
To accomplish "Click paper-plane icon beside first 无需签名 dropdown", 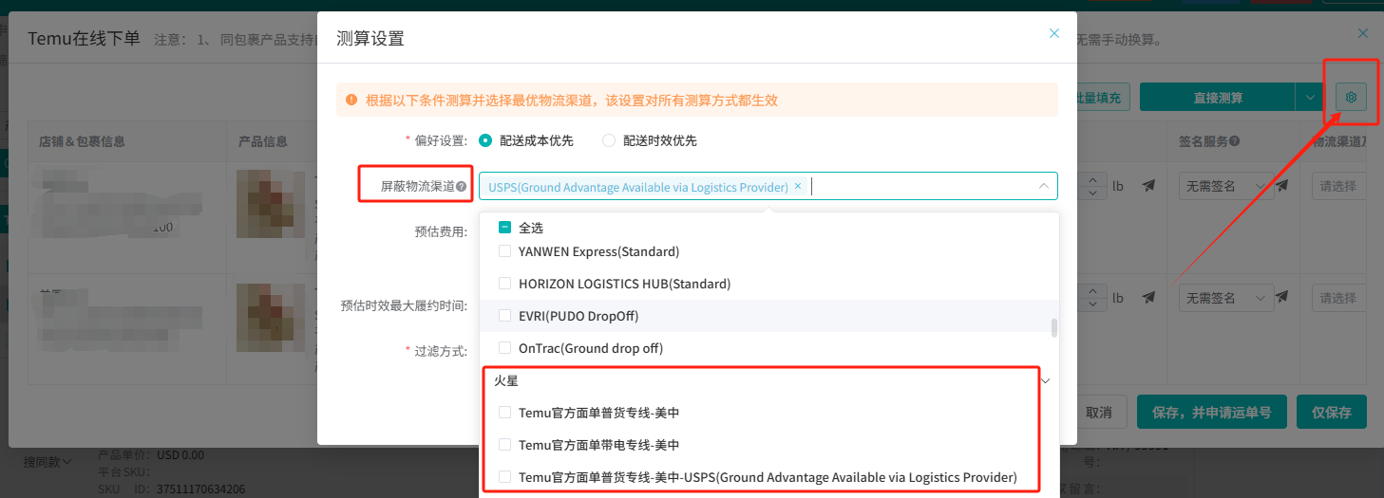I will coord(1283,186).
